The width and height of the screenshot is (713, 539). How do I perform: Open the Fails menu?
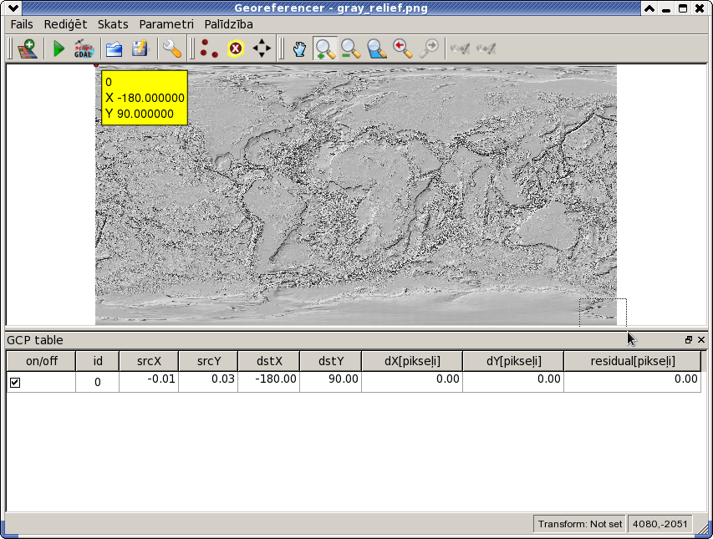[22, 24]
